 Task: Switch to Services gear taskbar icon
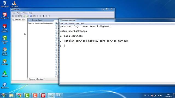[59, 96]
